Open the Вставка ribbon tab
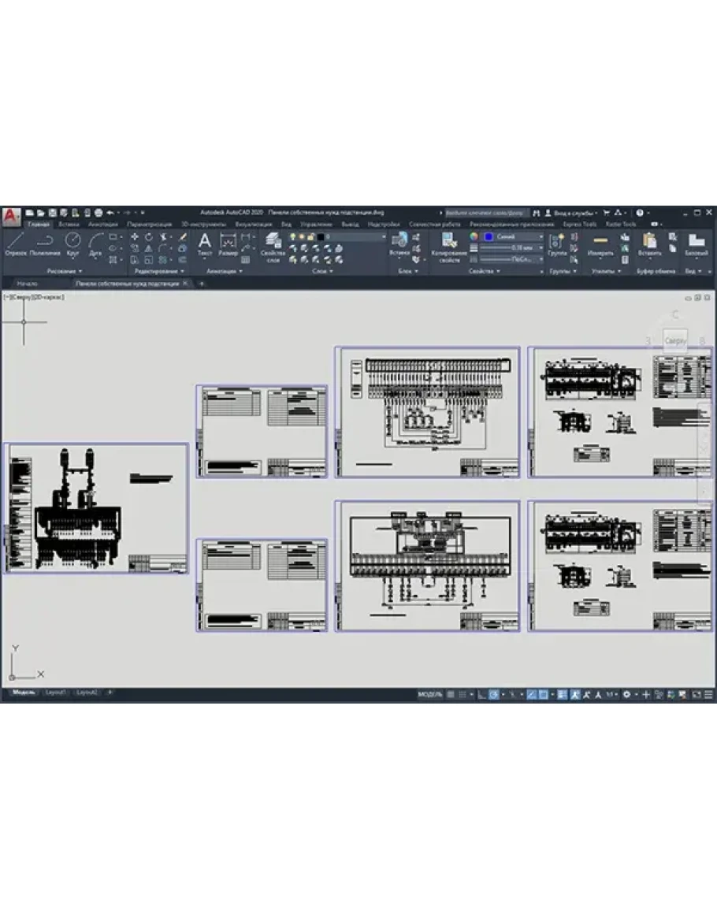This screenshot has height=910, width=717. pyautogui.click(x=69, y=225)
